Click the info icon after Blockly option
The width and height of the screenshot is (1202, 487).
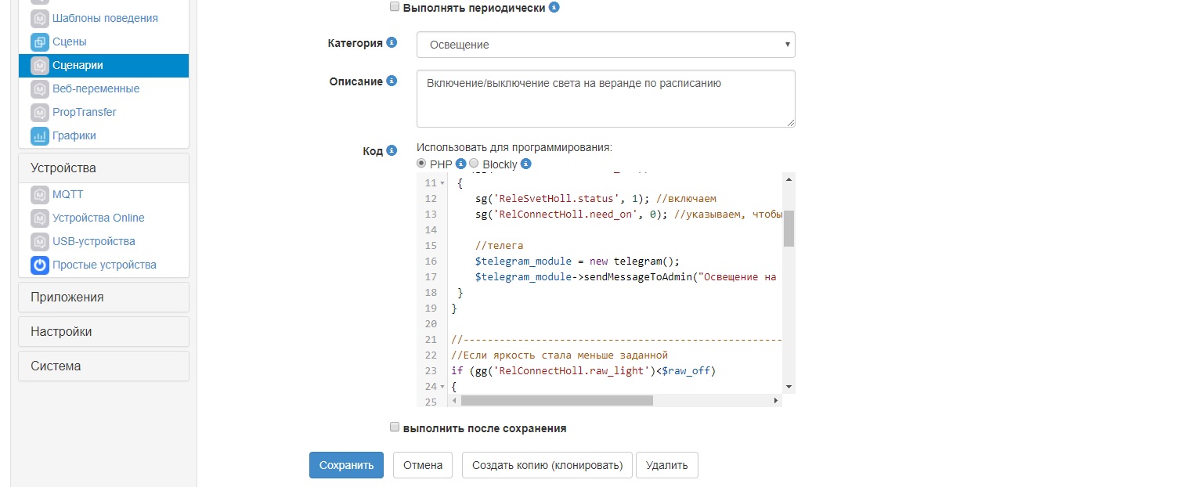coord(526,164)
